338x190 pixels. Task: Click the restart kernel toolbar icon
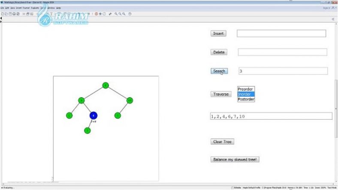104,14
